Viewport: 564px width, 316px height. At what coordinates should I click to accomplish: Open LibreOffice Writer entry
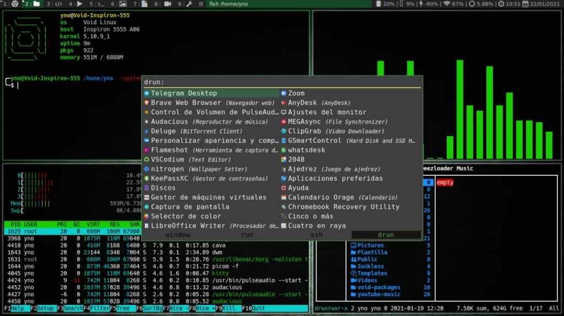[x=188, y=226]
